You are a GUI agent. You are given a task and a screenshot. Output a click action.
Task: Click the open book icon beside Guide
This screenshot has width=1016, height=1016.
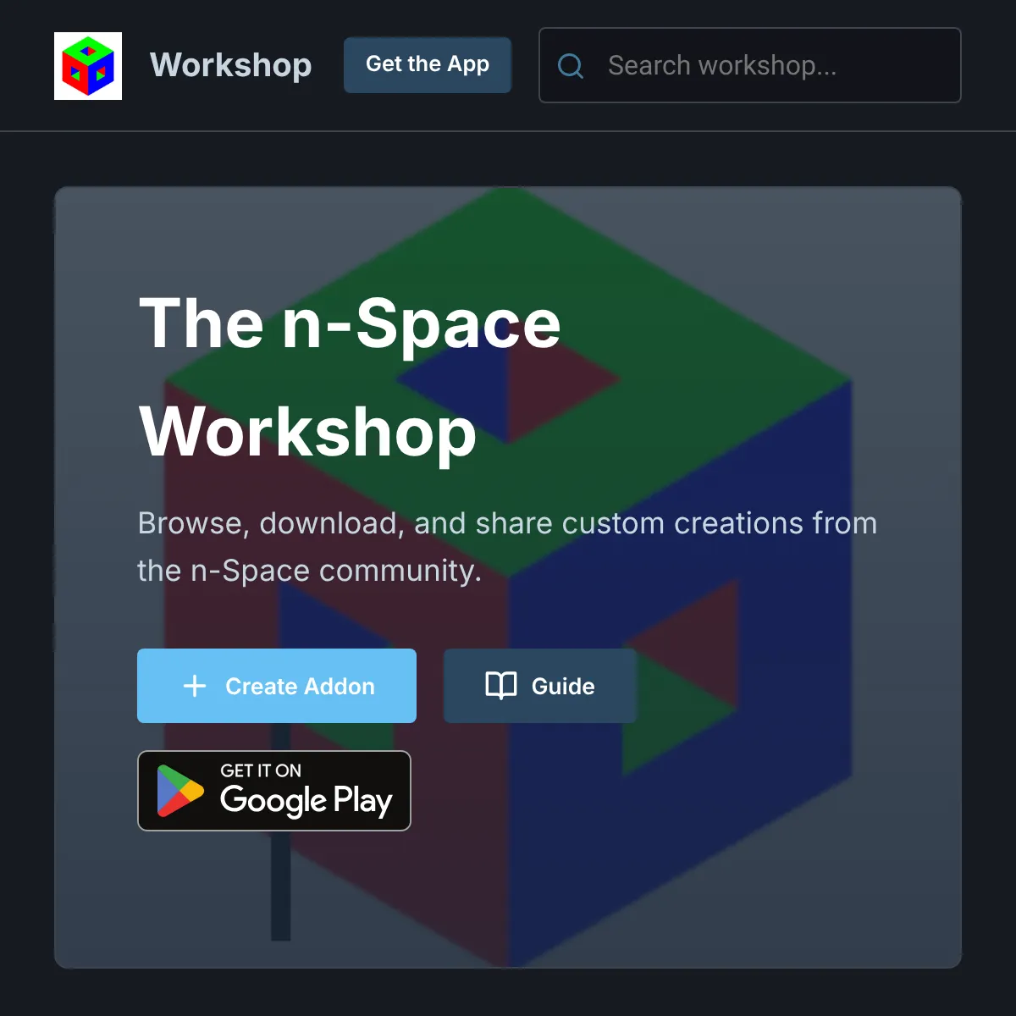pos(501,686)
